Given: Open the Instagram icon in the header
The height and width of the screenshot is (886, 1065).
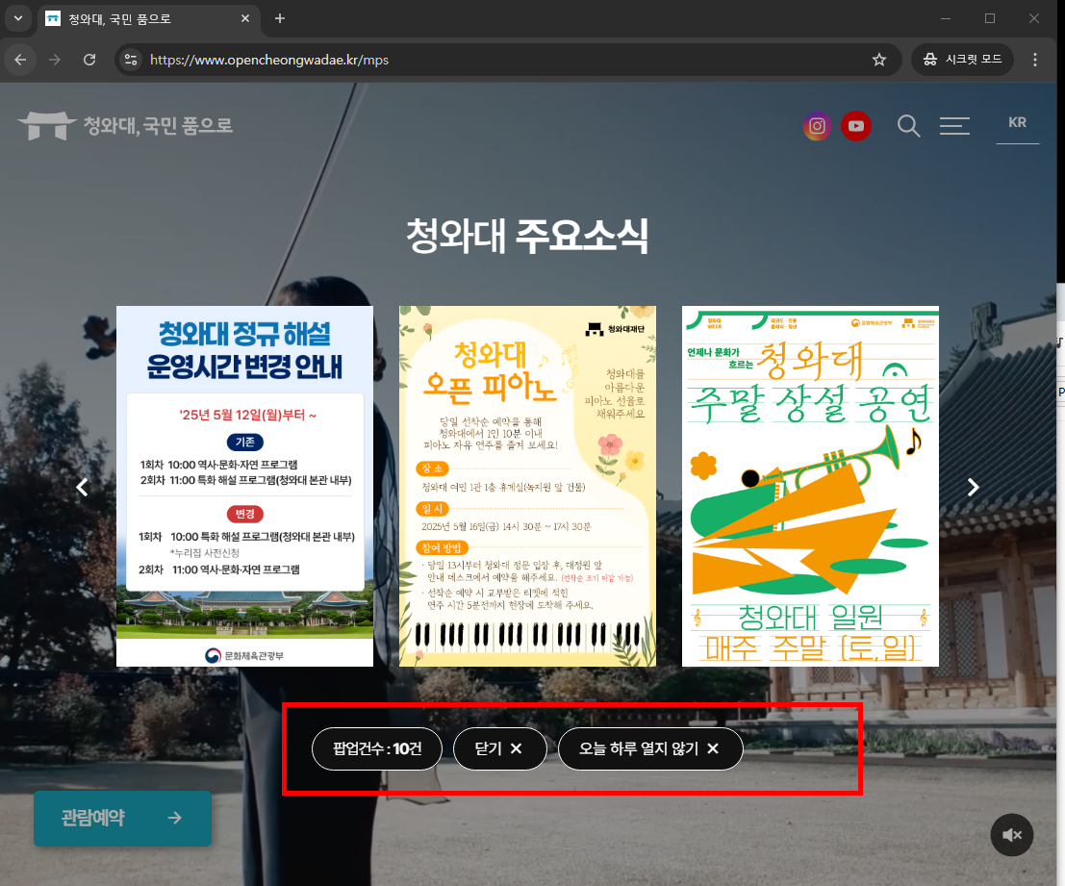Looking at the screenshot, I should (817, 126).
